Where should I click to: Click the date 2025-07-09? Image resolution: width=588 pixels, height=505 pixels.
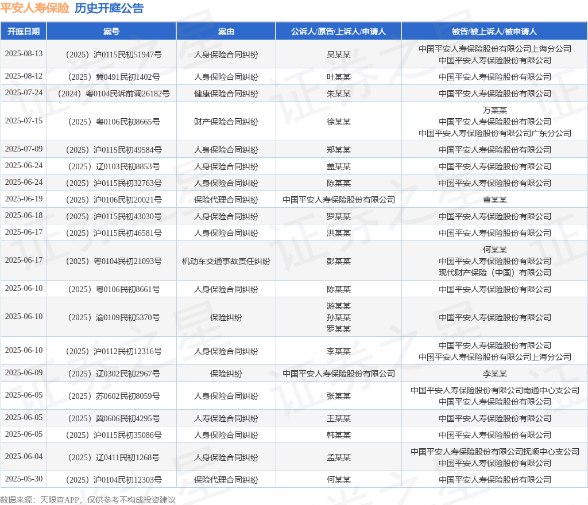pyautogui.click(x=24, y=149)
